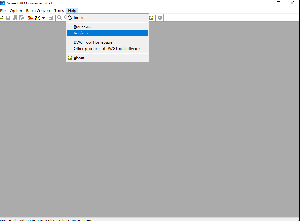
Task: Open the dropdown arrow beside the batch icon
Action: point(43,18)
